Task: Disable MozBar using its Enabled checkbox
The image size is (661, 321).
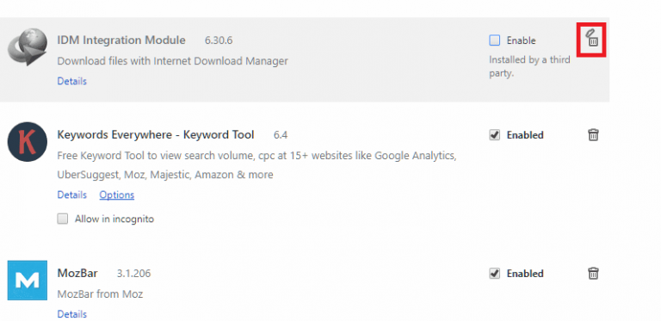Action: click(495, 274)
